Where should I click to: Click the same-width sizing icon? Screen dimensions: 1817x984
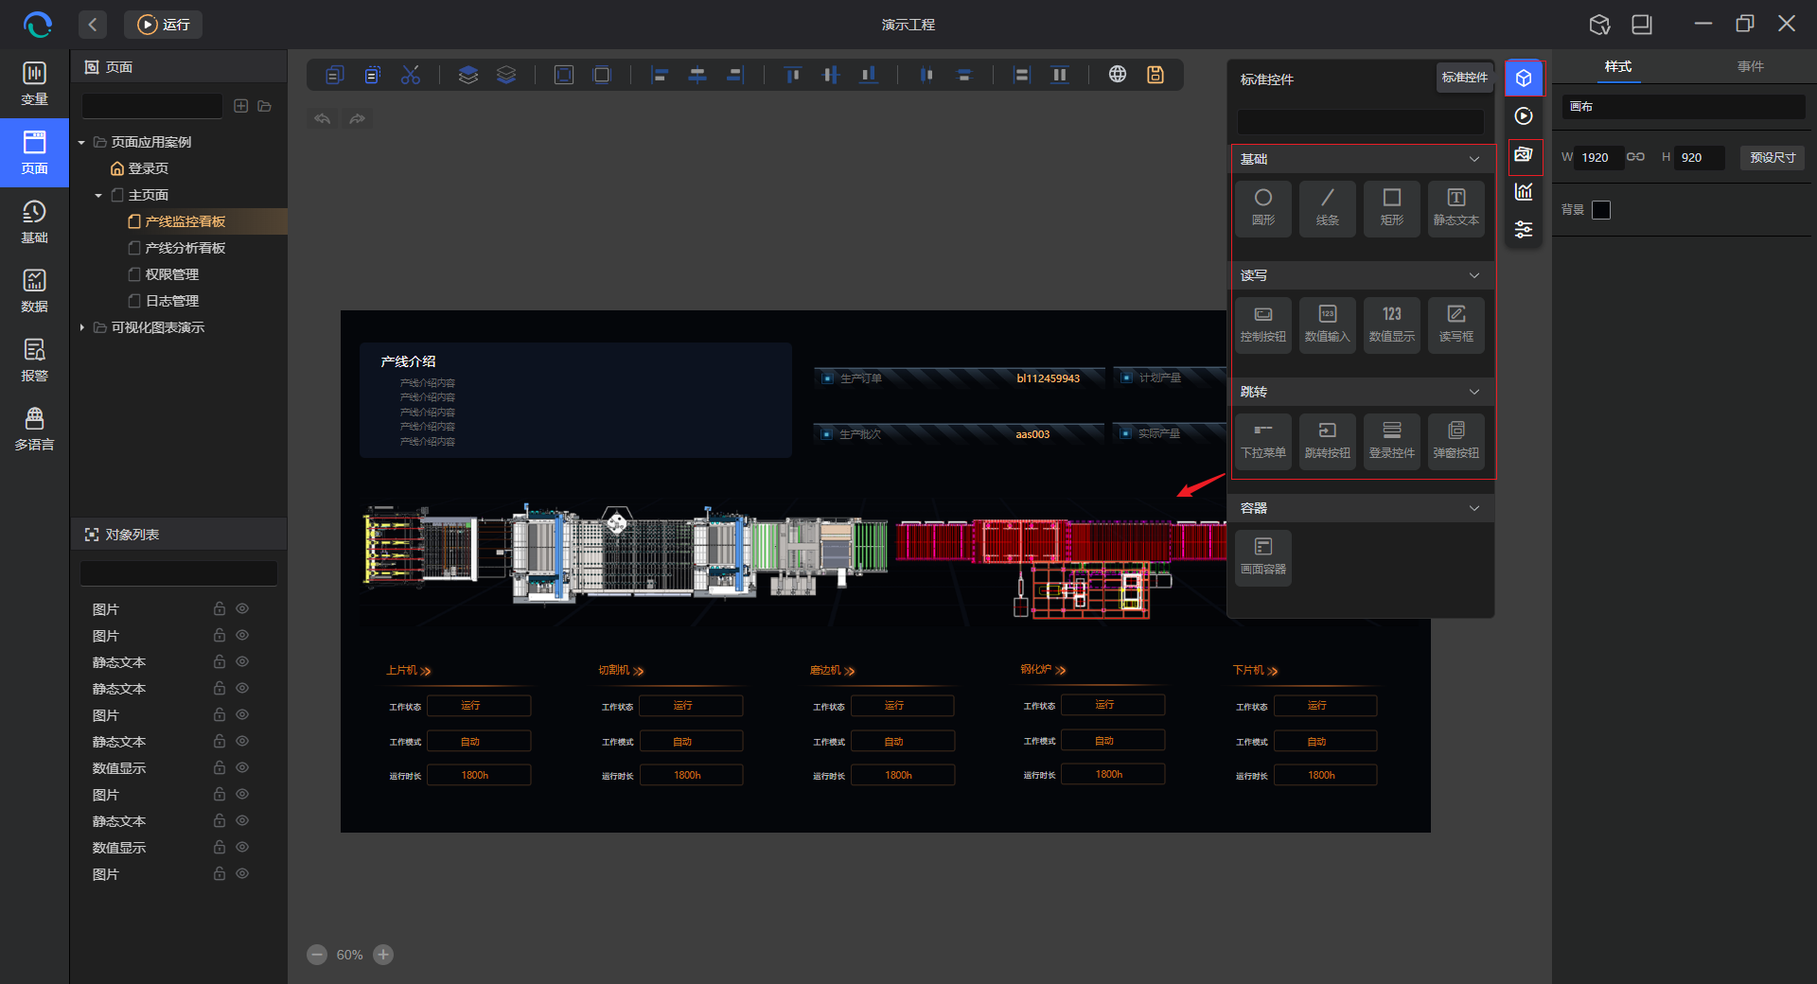(1022, 75)
